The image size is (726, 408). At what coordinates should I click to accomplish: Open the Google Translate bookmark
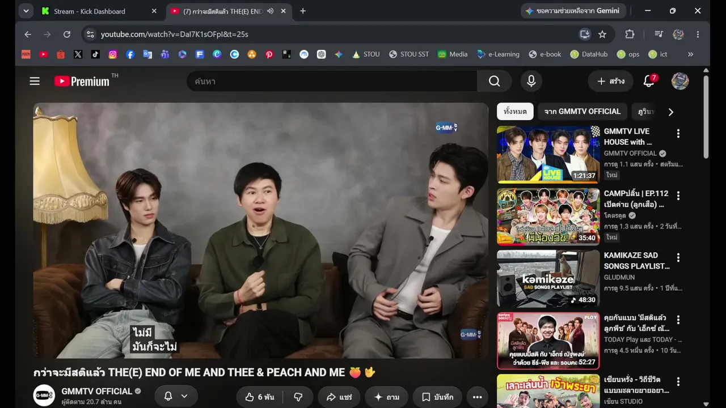(147, 54)
